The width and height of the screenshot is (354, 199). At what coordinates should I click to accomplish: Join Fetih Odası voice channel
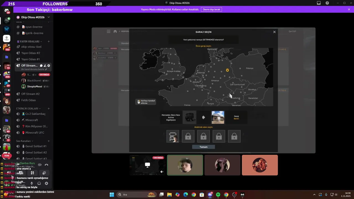[33, 100]
